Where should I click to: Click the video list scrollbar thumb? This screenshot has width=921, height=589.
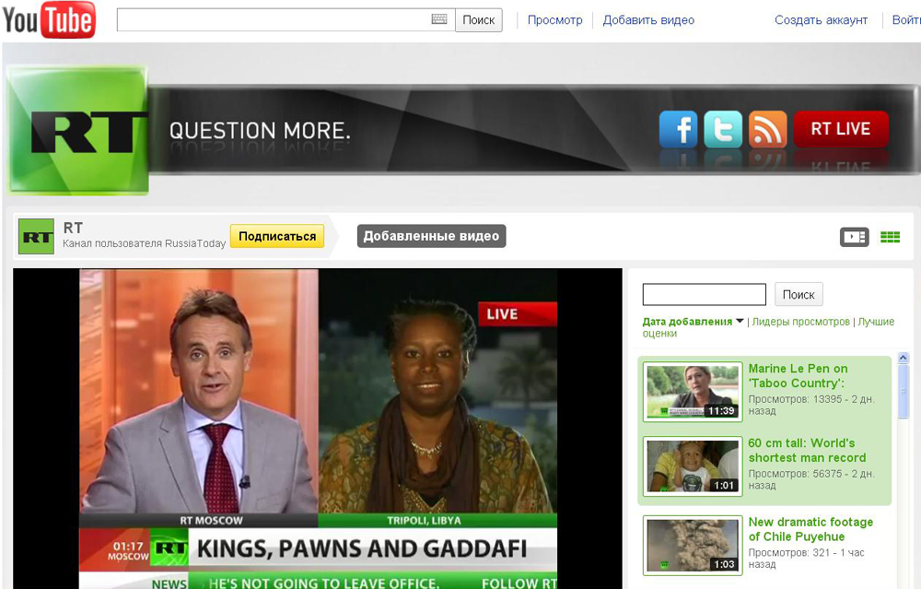pyautogui.click(x=903, y=390)
